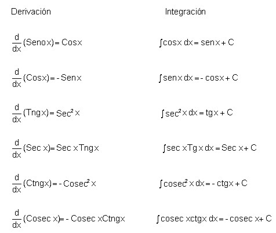276x233 pixels.
Task: Click the result text '- ctg x + C'
Action: click(230, 183)
